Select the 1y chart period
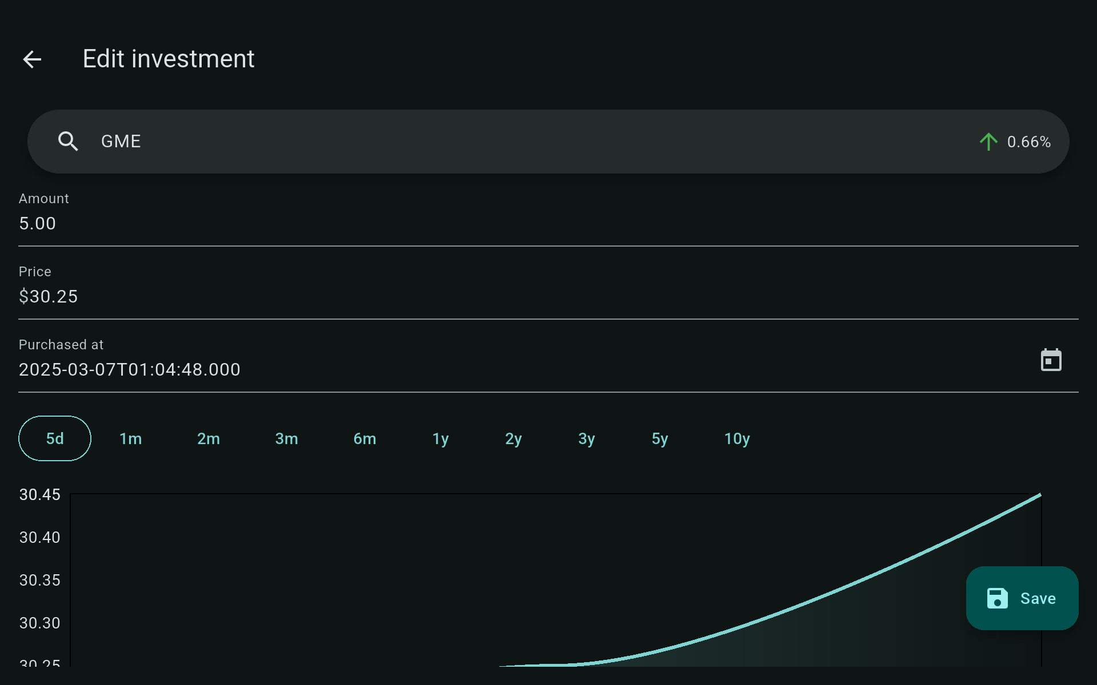Viewport: 1097px width, 685px height. [440, 438]
